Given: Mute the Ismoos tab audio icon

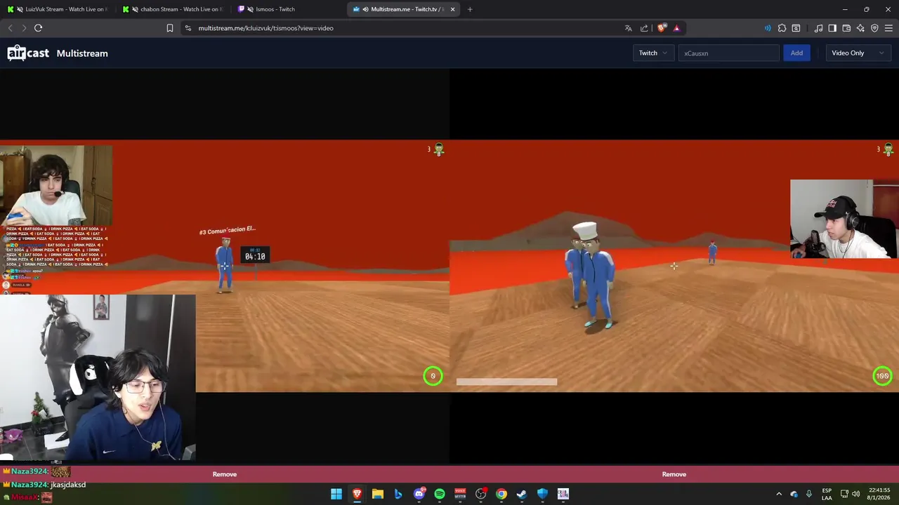Looking at the screenshot, I should point(250,9).
